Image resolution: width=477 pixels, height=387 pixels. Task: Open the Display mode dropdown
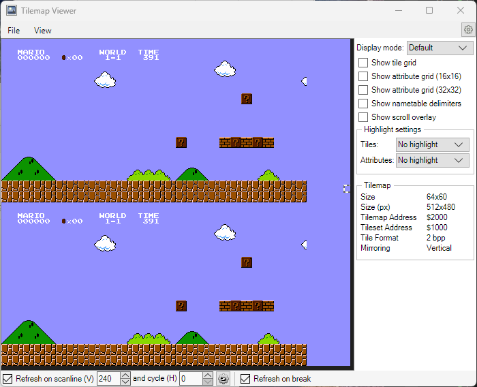click(440, 48)
